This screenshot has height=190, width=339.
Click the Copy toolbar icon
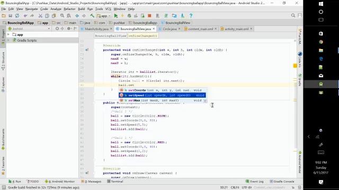47,16
